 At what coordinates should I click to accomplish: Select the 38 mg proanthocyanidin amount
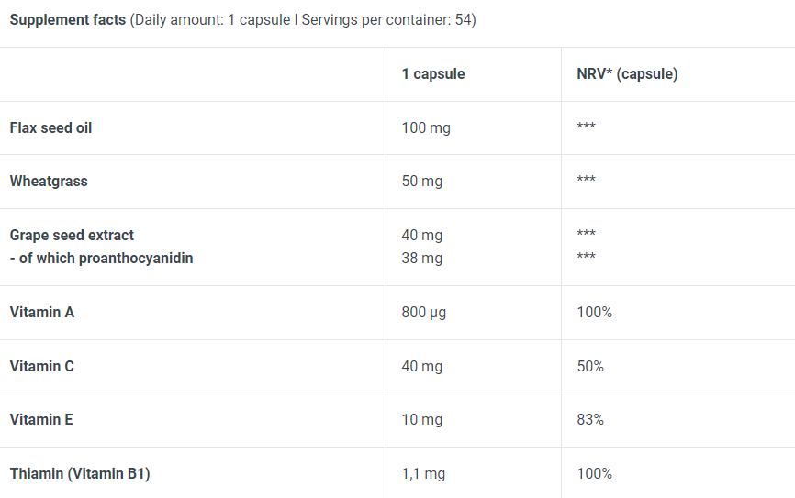(422, 258)
